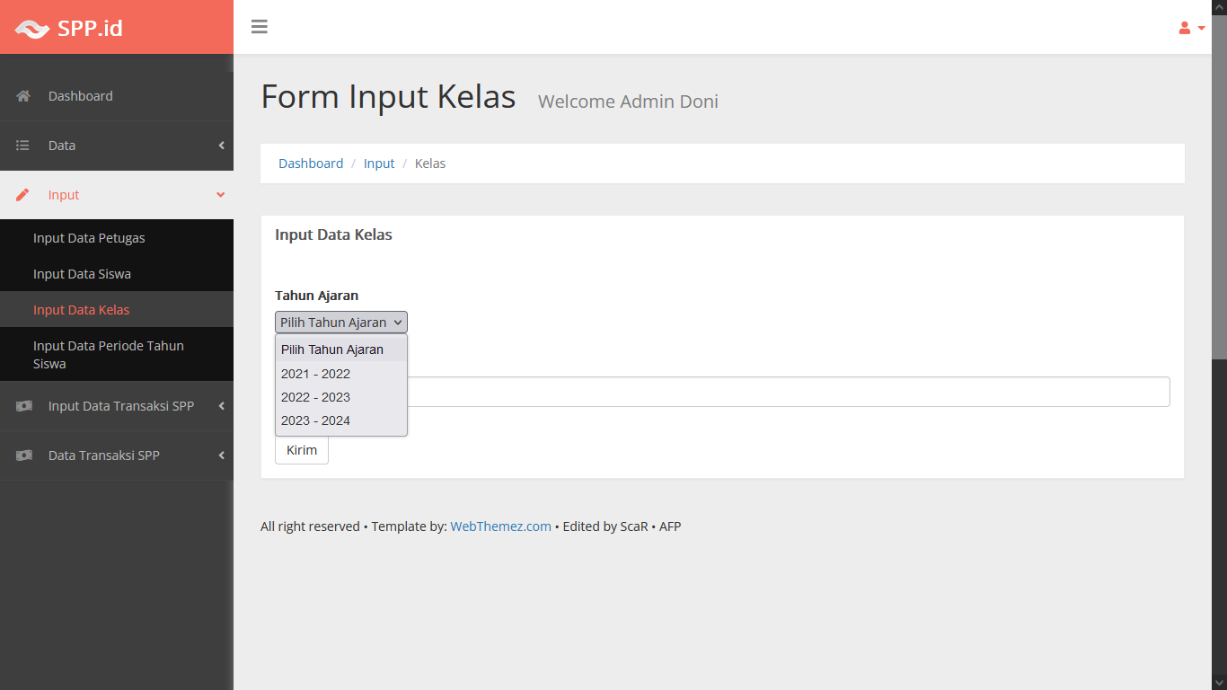The height and width of the screenshot is (690, 1227).
Task: Click the Data list icon
Action: tap(23, 146)
